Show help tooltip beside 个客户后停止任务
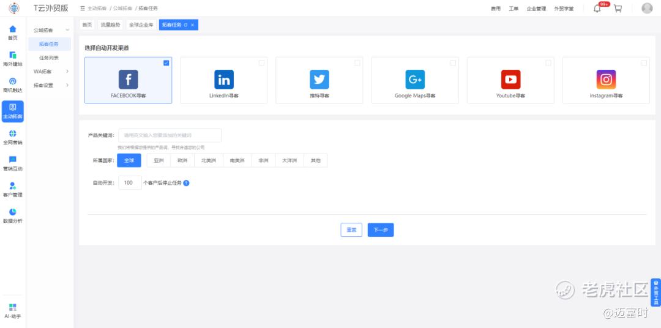 (186, 183)
